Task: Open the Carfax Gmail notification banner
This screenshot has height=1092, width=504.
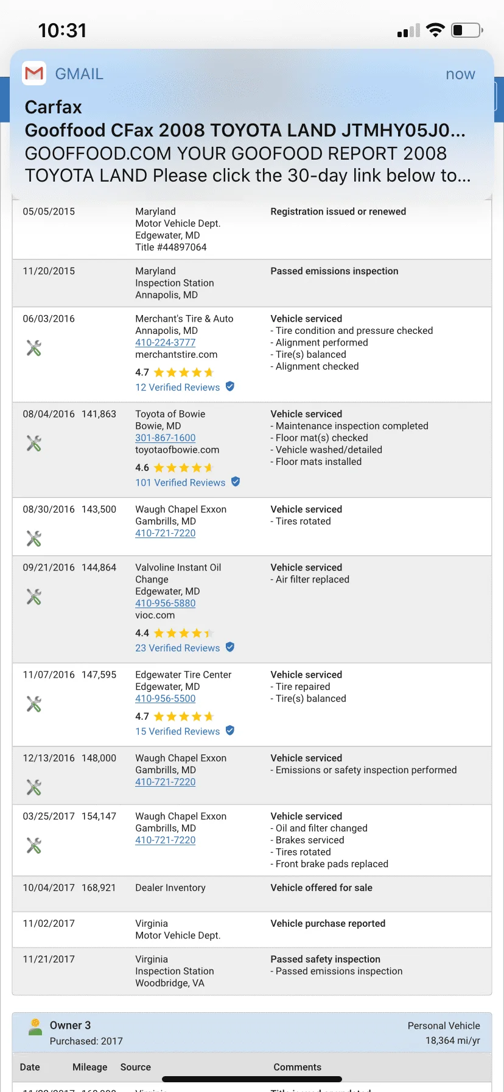Action: 252,124
